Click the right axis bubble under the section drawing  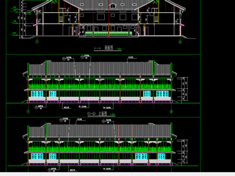180,42
